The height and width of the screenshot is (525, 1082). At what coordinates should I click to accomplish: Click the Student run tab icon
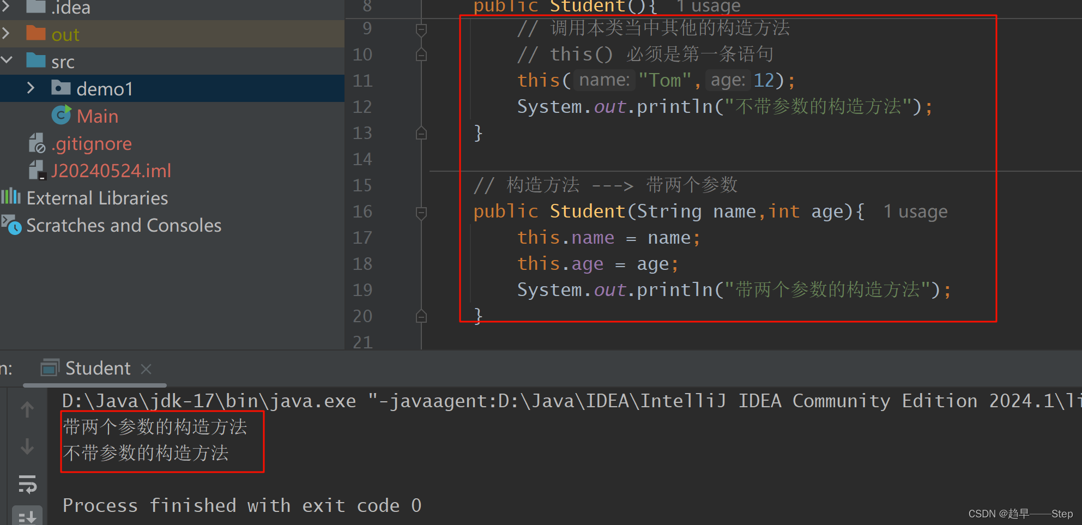(50, 368)
